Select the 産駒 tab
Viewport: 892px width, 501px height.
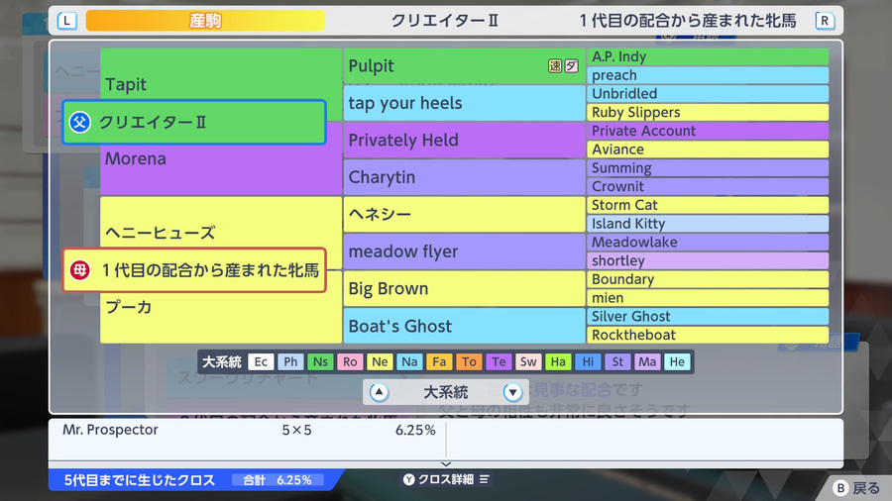(205, 21)
